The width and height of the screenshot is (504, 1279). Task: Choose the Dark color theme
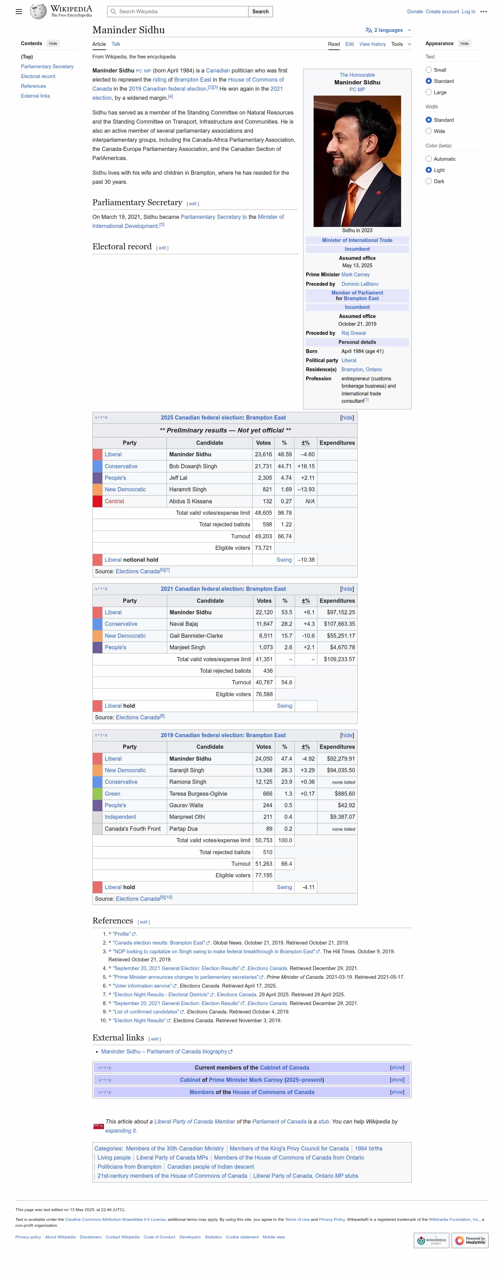pos(429,181)
